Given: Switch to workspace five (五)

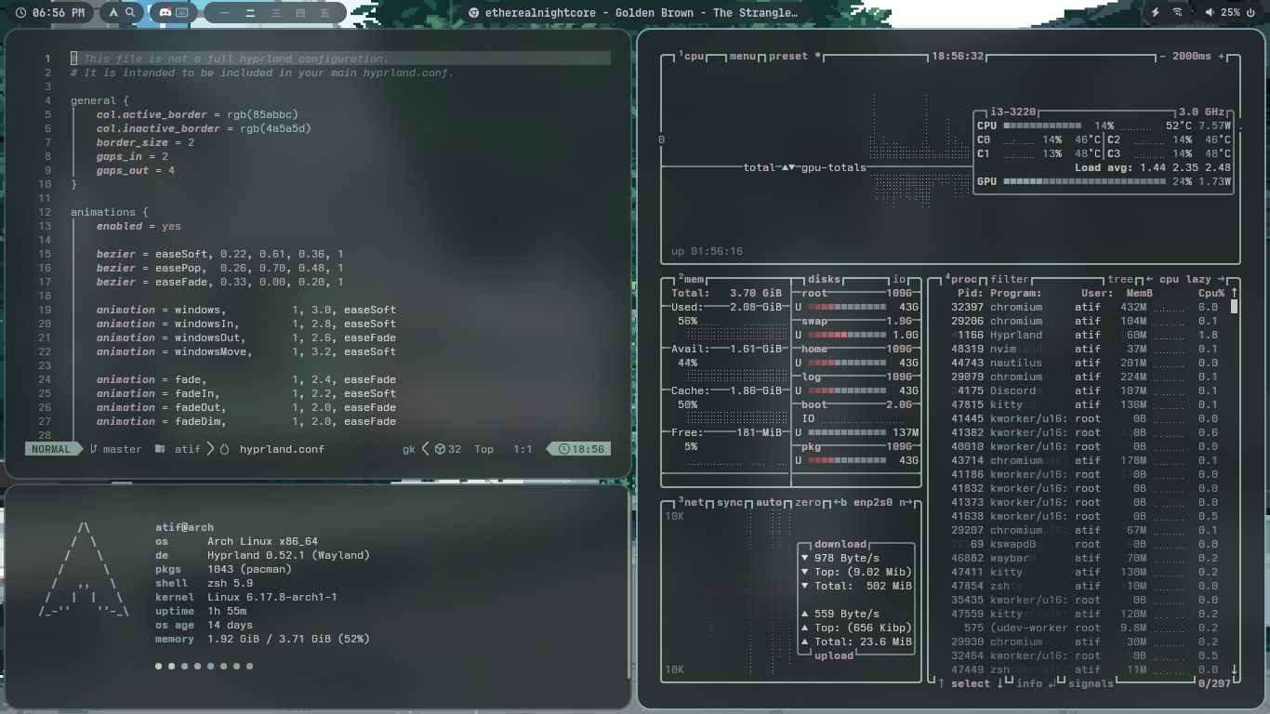Looking at the screenshot, I should 325,13.
